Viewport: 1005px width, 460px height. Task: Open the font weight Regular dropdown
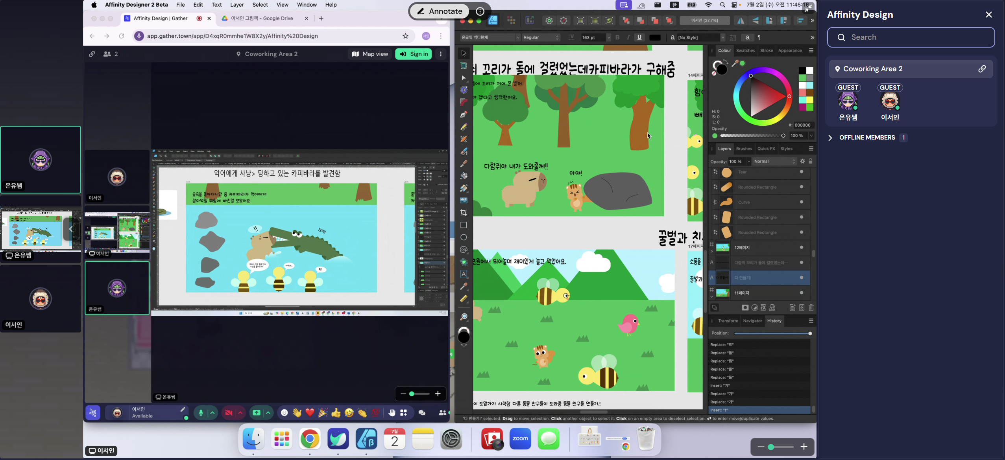click(541, 37)
